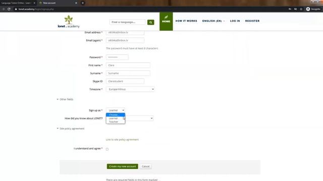Image resolution: width=323 pixels, height=181 pixels.
Task: Open the Sign up as dropdown
Action: [116, 110]
